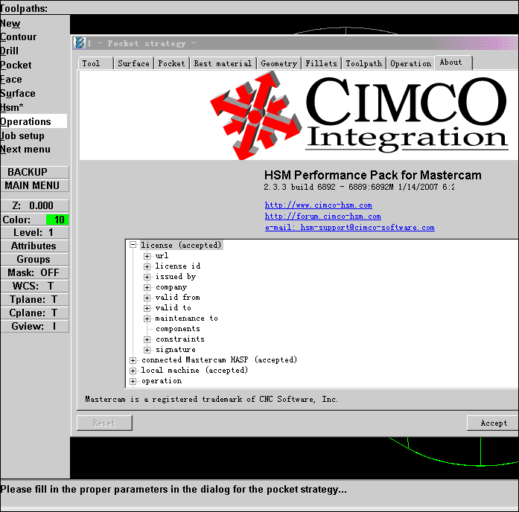Click the Gview: I button
Screen dimensions: 519x512
point(35,327)
